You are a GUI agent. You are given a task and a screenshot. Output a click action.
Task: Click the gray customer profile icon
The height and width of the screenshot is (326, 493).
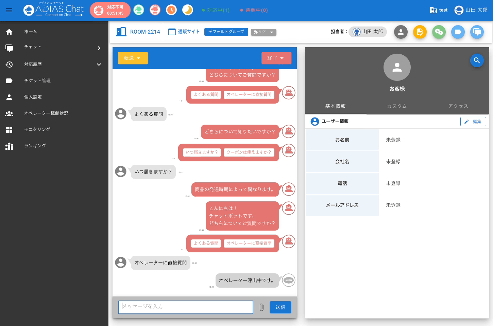tap(401, 32)
